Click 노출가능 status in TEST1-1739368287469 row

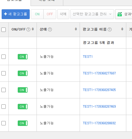[x=47, y=107]
